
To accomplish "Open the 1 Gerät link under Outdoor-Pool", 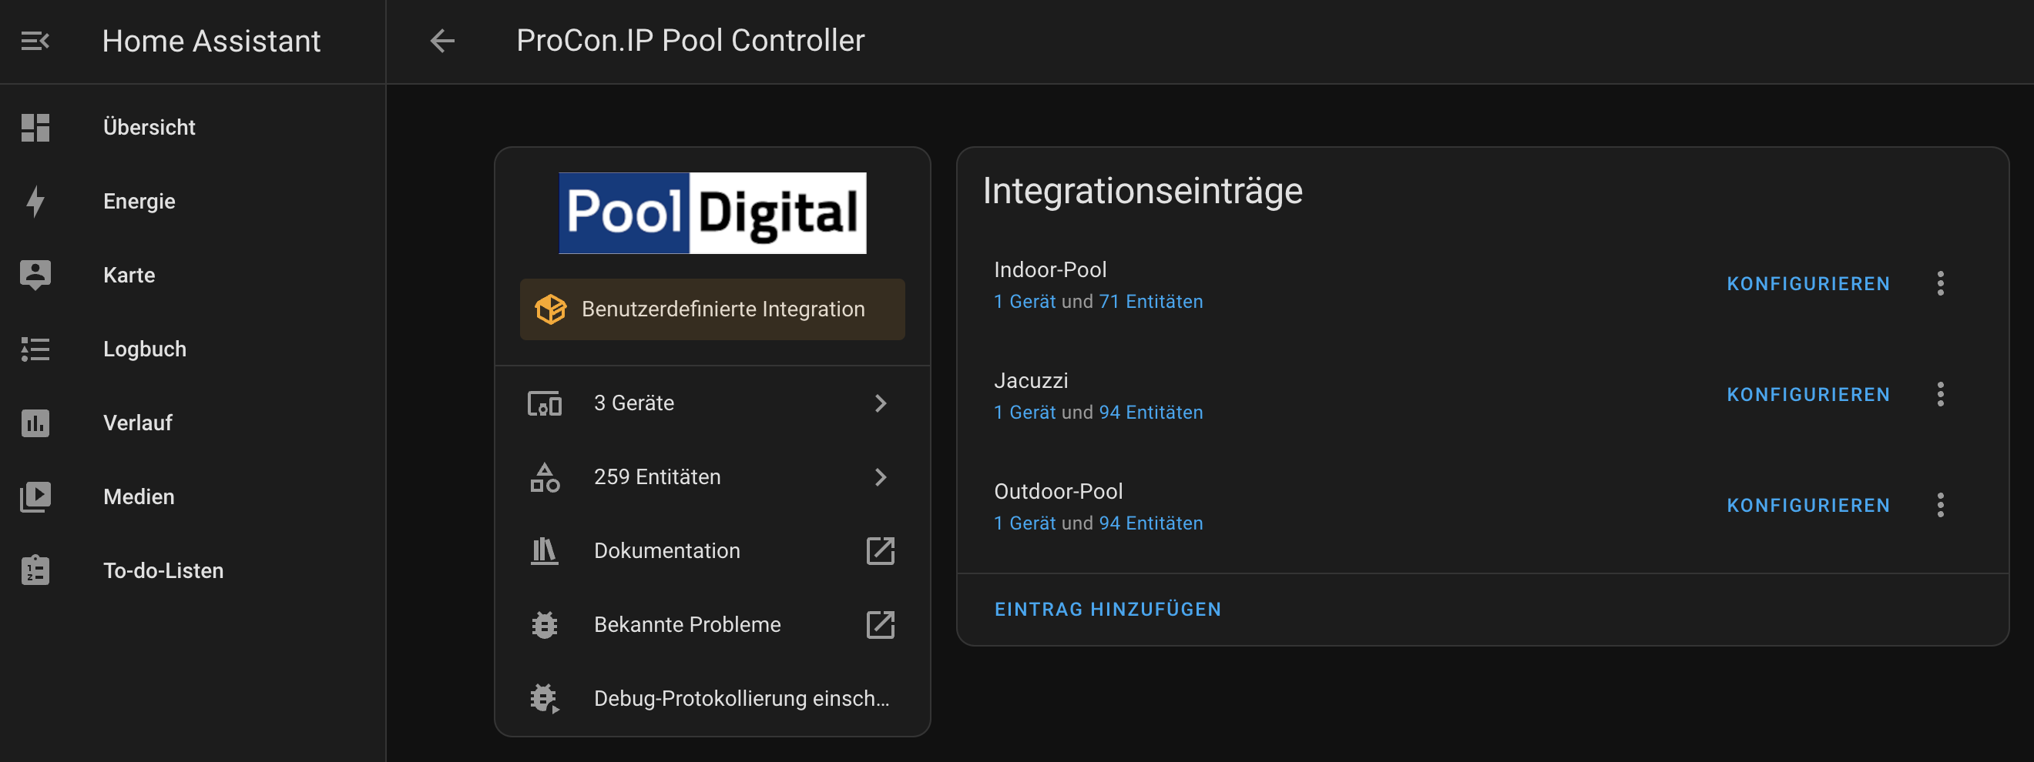I will 1024,523.
